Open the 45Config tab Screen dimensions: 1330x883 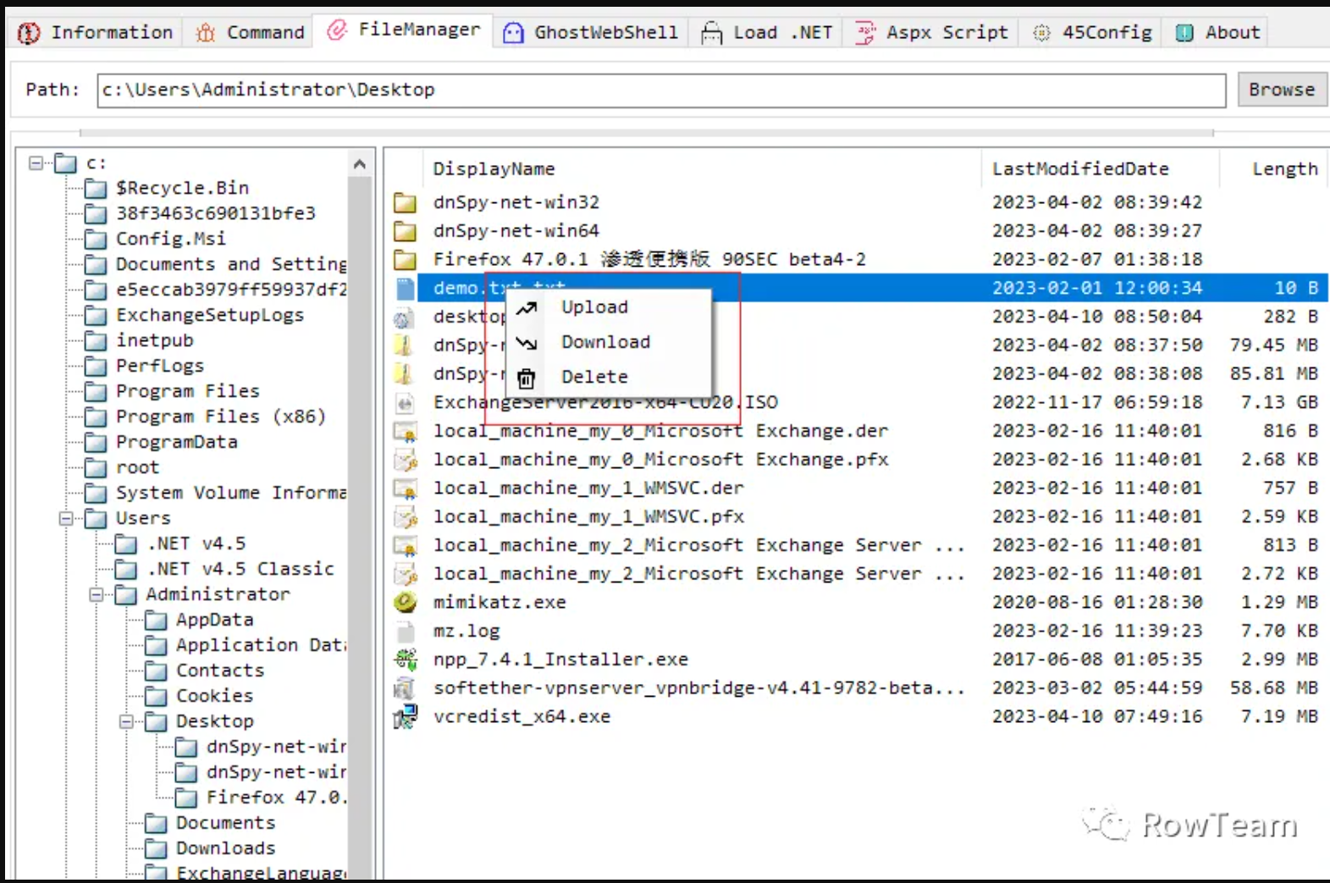pos(1092,32)
